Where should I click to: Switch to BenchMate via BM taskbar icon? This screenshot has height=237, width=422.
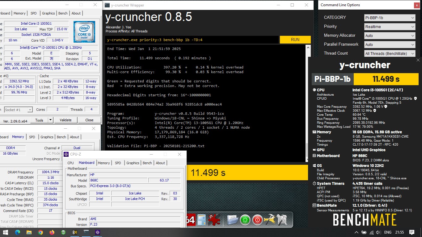pyautogui.click(x=75, y=232)
